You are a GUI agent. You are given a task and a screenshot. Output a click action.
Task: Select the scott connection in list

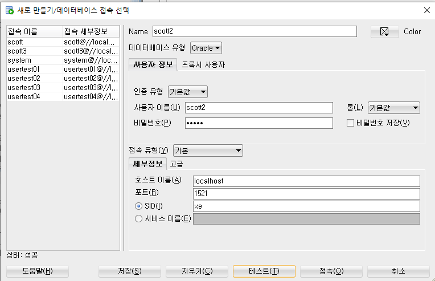click(x=63, y=42)
